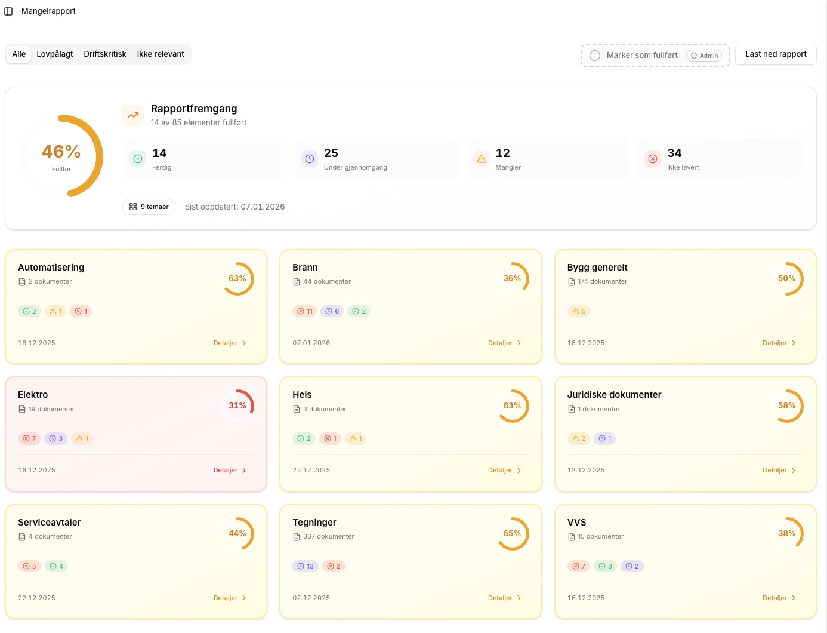
Task: Select the red 11 status badge in Brann
Action: (305, 311)
